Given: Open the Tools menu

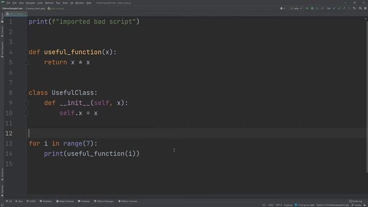Looking at the screenshot, I should coord(65,3).
